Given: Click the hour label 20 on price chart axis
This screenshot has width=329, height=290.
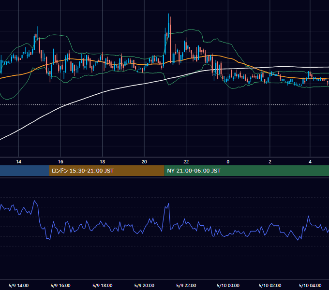Looking at the screenshot, I should (x=144, y=162).
